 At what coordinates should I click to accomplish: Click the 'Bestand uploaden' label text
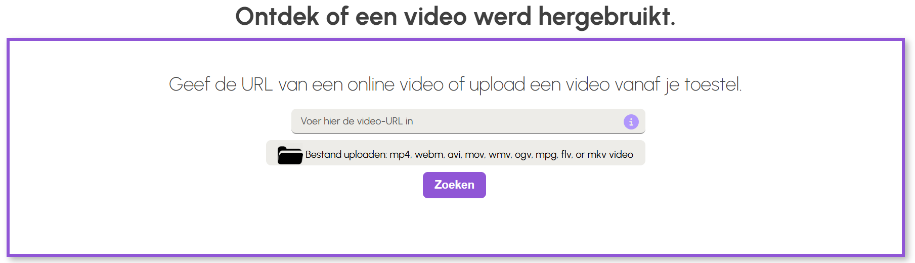coord(346,155)
